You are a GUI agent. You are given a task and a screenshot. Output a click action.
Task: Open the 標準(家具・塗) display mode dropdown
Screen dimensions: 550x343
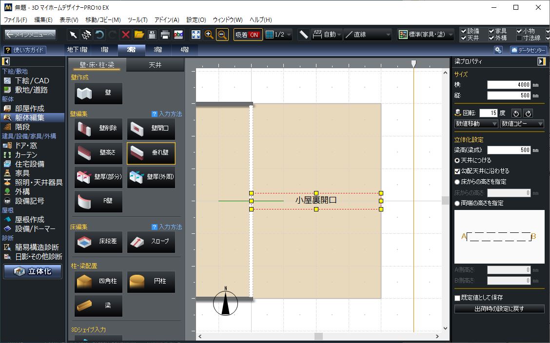[x=426, y=35]
